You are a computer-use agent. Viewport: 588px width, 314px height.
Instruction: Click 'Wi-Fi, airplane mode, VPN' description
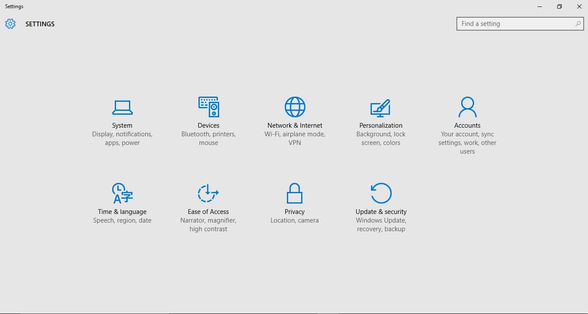click(295, 138)
